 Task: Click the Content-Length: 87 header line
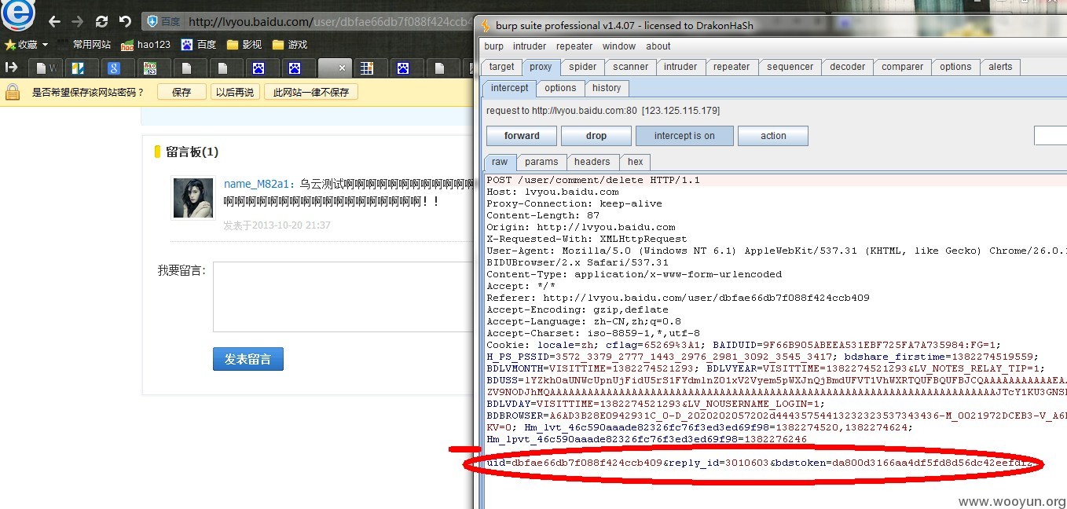tap(543, 215)
